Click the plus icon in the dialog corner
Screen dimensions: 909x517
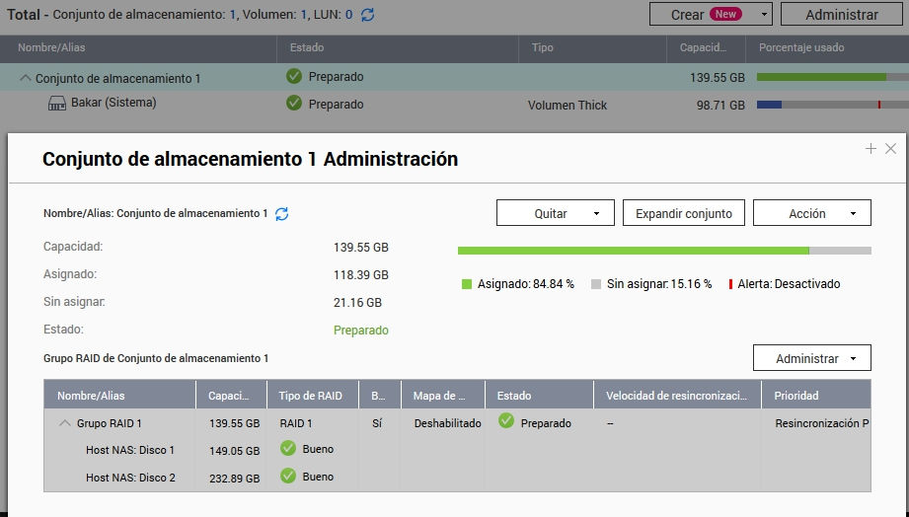871,149
